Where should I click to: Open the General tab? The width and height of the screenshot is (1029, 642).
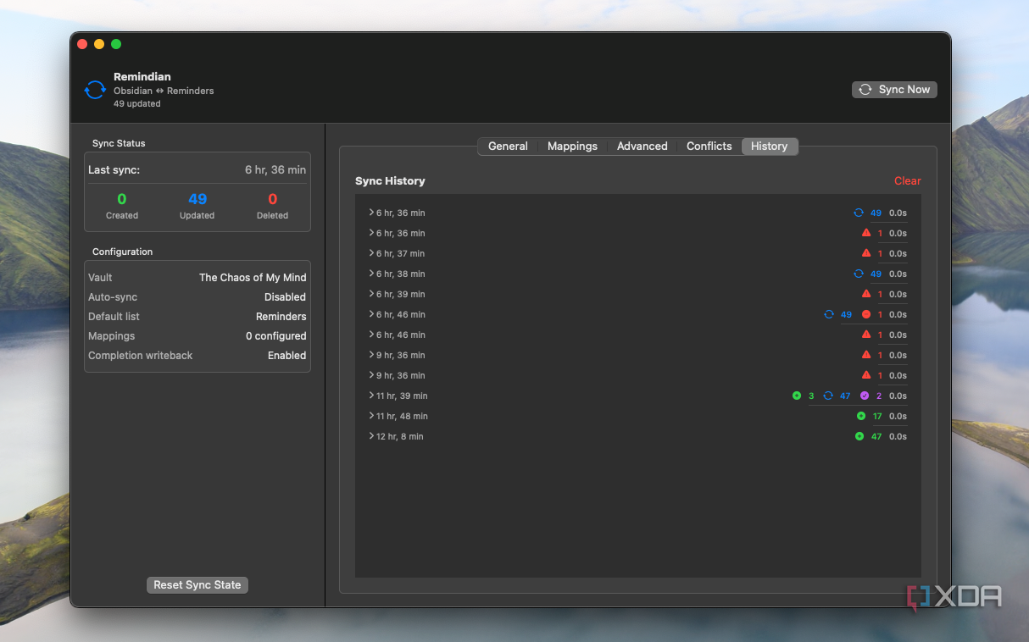(508, 147)
